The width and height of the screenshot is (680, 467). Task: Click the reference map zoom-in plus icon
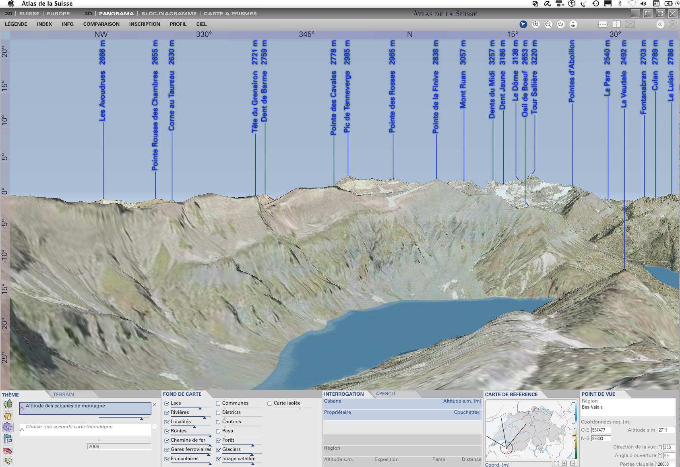[564, 463]
